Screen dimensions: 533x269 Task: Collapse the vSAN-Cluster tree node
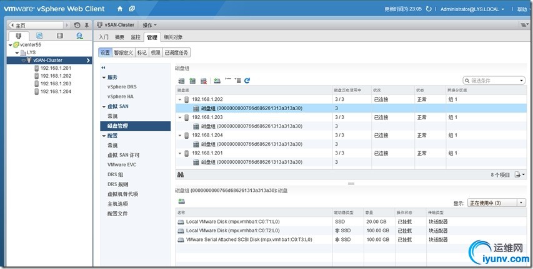[24, 60]
